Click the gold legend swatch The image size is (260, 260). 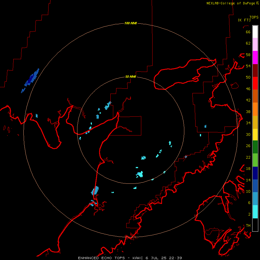coord(255,122)
